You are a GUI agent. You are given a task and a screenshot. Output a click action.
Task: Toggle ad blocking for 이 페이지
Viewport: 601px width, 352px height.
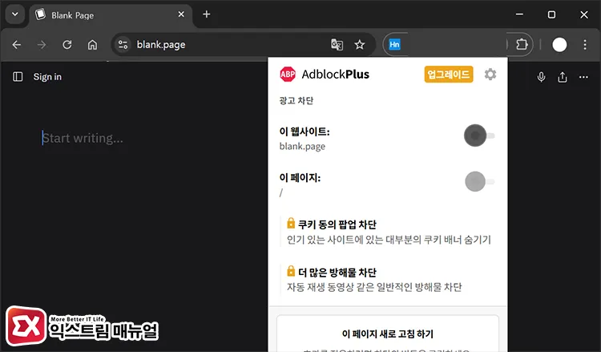(479, 181)
